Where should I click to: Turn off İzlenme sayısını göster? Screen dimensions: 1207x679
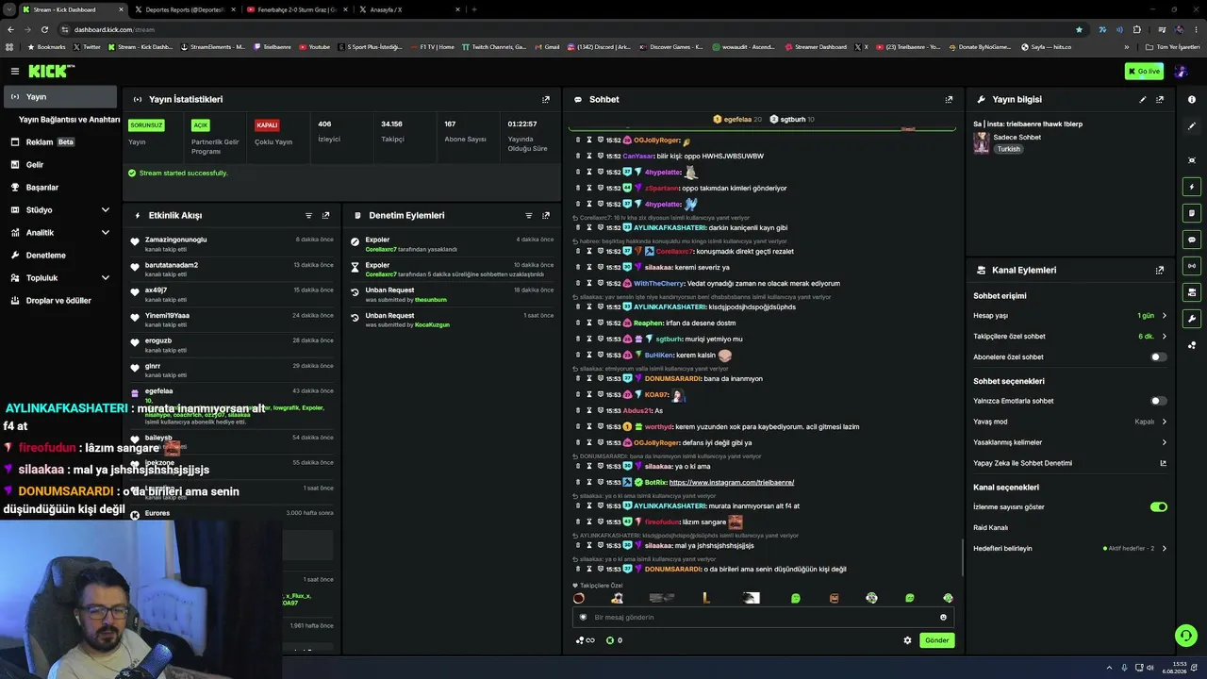pyautogui.click(x=1158, y=507)
